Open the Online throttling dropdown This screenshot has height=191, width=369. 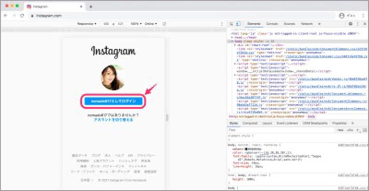click(151, 24)
